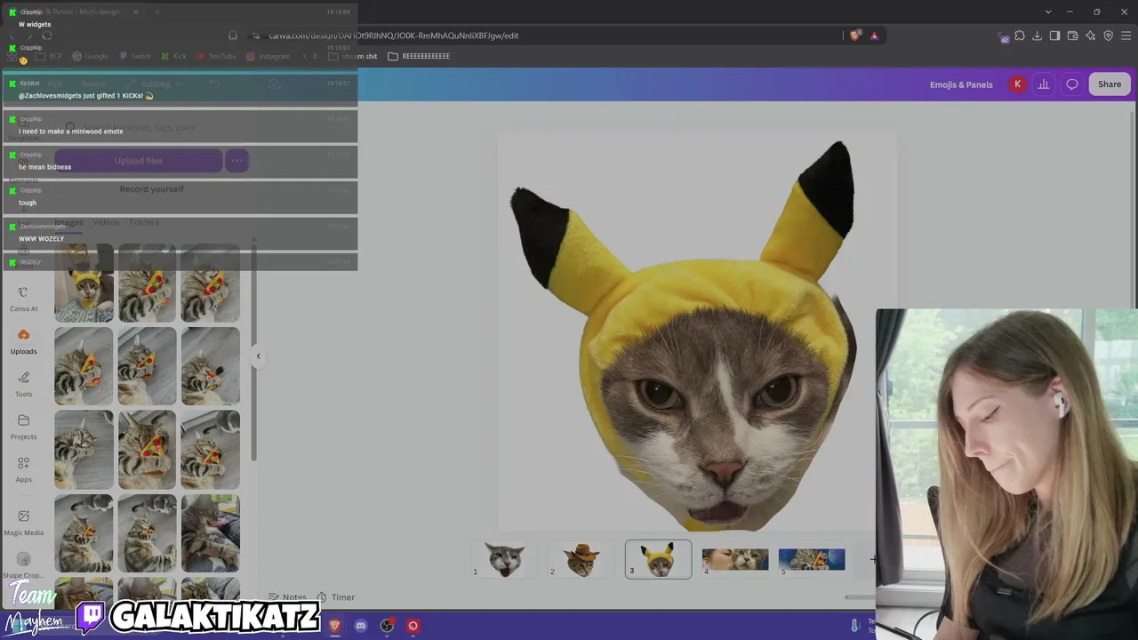The height and width of the screenshot is (640, 1138).
Task: Select page 4 thumbnail
Action: 735,559
